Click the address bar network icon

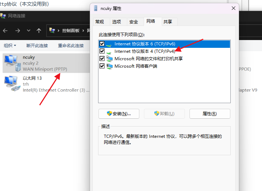[x=52, y=30]
